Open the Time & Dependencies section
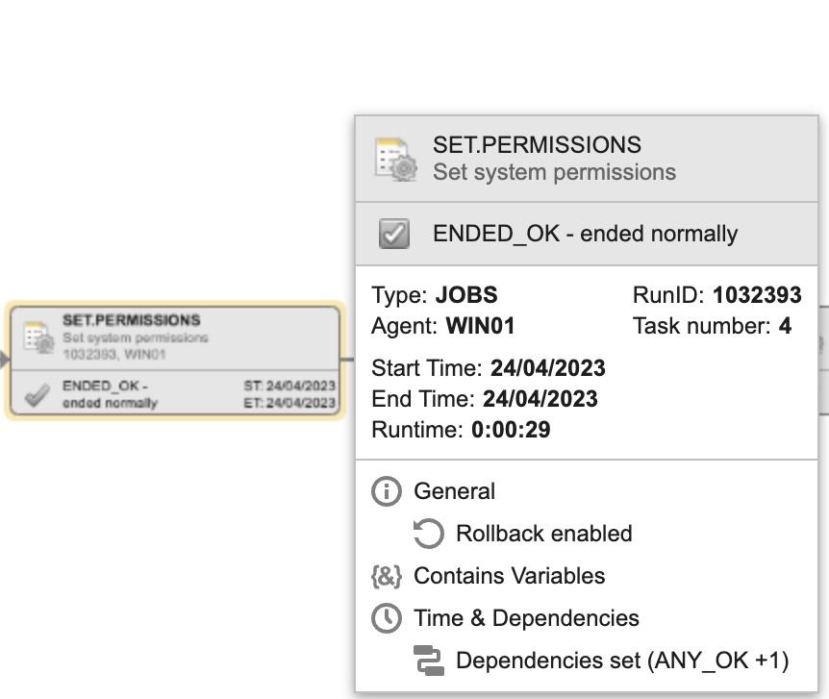The height and width of the screenshot is (699, 829). coord(527,618)
